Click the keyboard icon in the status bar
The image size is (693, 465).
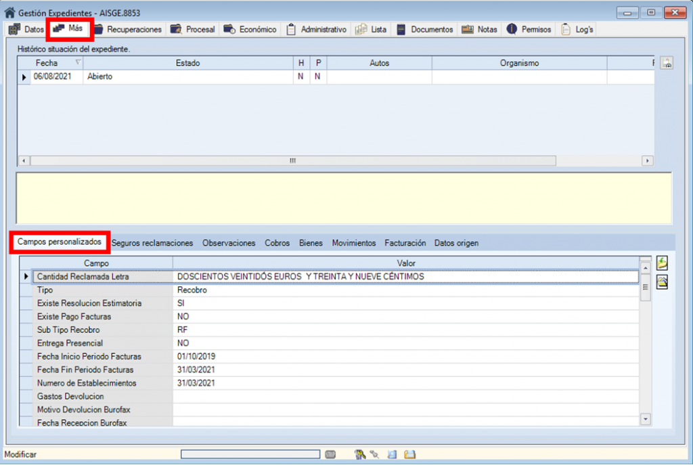pos(330,455)
